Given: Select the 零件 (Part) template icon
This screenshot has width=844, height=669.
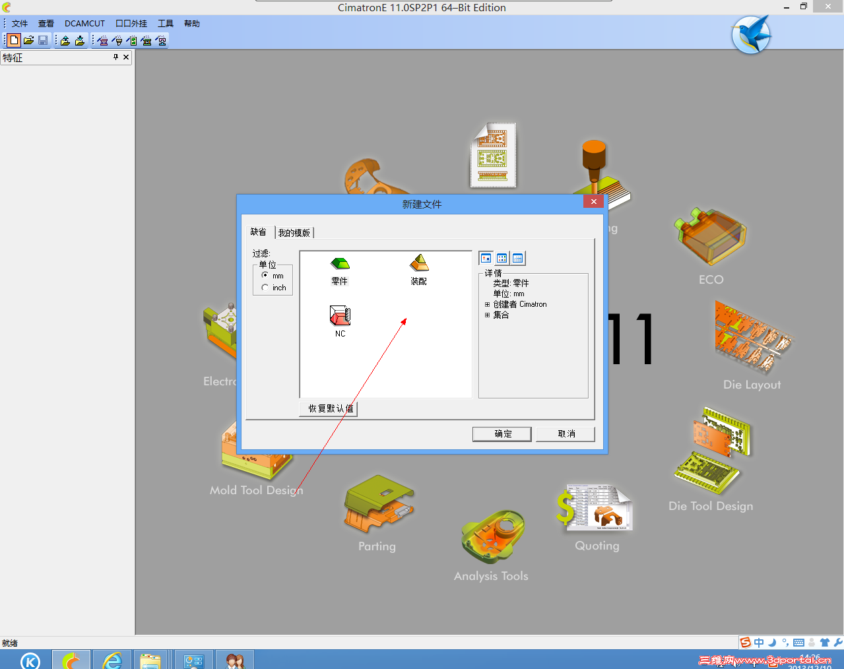Looking at the screenshot, I should click(x=339, y=264).
